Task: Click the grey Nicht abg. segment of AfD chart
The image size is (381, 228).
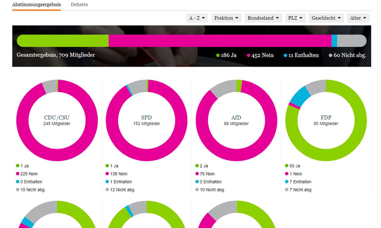Action: pos(225,88)
